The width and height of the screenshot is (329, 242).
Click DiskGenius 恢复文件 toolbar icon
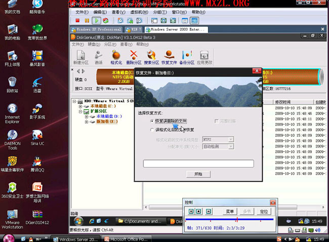pyautogui.click(x=169, y=57)
